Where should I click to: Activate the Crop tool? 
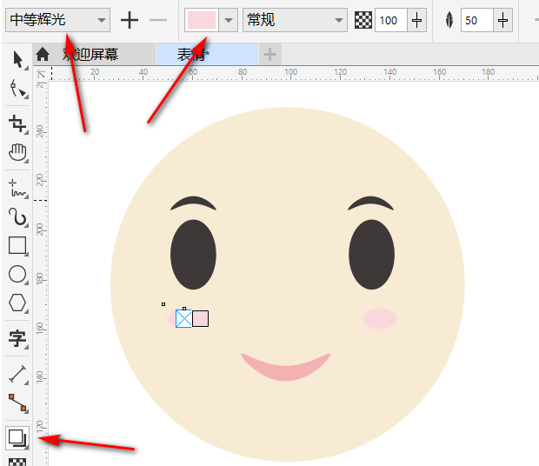point(17,123)
